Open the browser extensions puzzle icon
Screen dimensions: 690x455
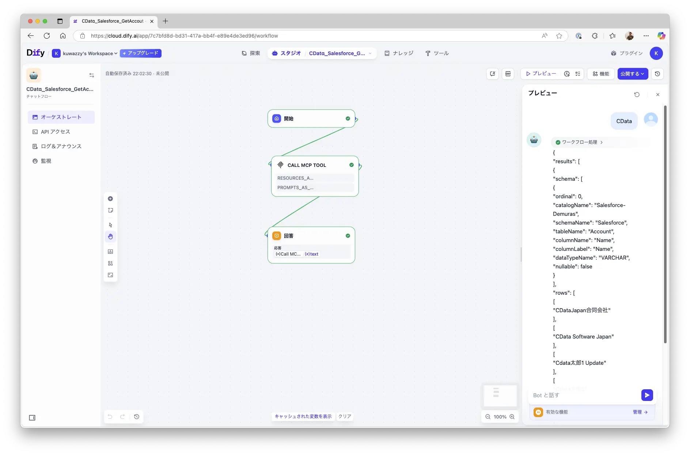[595, 36]
